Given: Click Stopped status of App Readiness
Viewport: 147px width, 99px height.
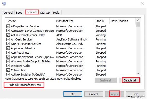Looking at the screenshot, I should tap(101, 53).
